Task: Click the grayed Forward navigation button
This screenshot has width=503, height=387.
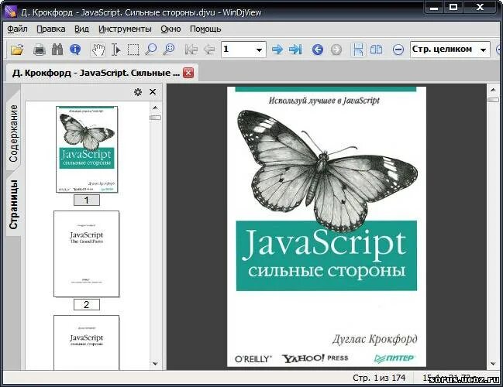Action: (336, 50)
